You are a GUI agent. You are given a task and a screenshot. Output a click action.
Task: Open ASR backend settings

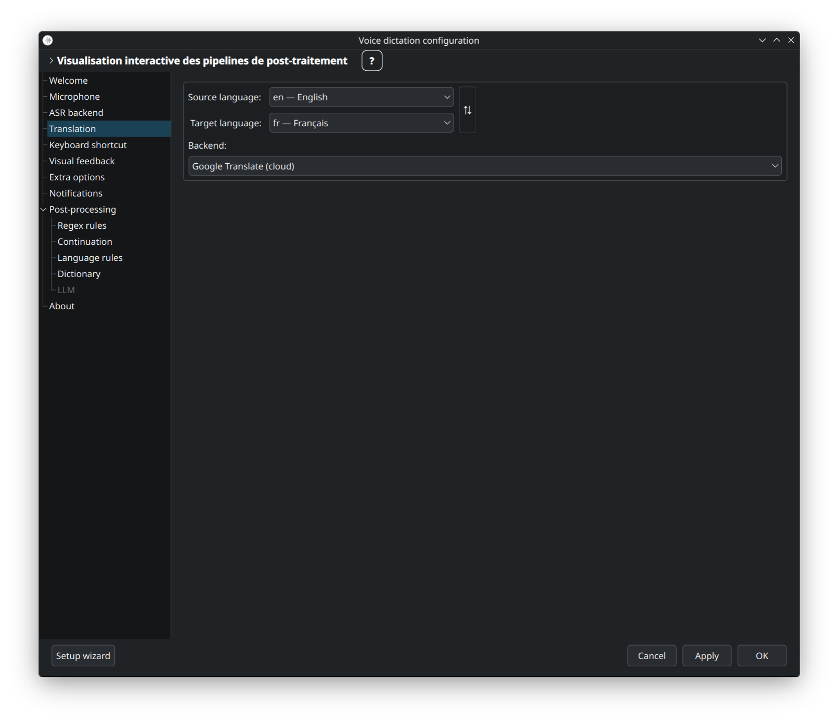(x=76, y=113)
